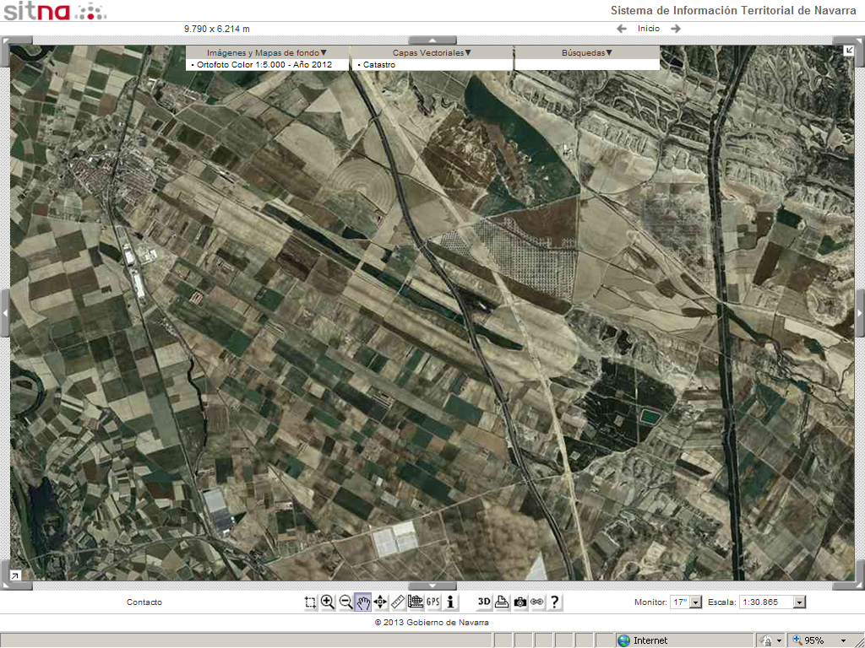Open Imágenes y Mapas de fondo menu
This screenshot has height=648, width=865.
267,52
